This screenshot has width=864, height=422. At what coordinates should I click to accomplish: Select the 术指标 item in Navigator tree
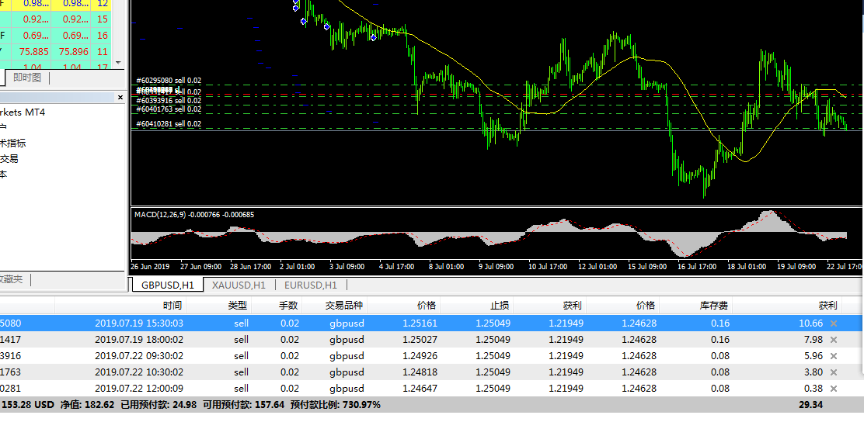click(x=12, y=143)
